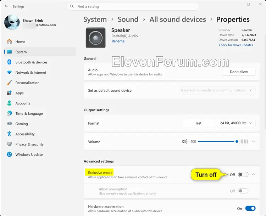Click the Personalization paintbrush icon

(9, 83)
